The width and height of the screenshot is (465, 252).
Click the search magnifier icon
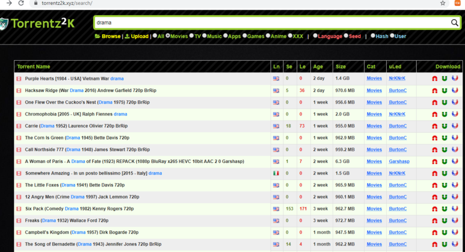coord(454,22)
